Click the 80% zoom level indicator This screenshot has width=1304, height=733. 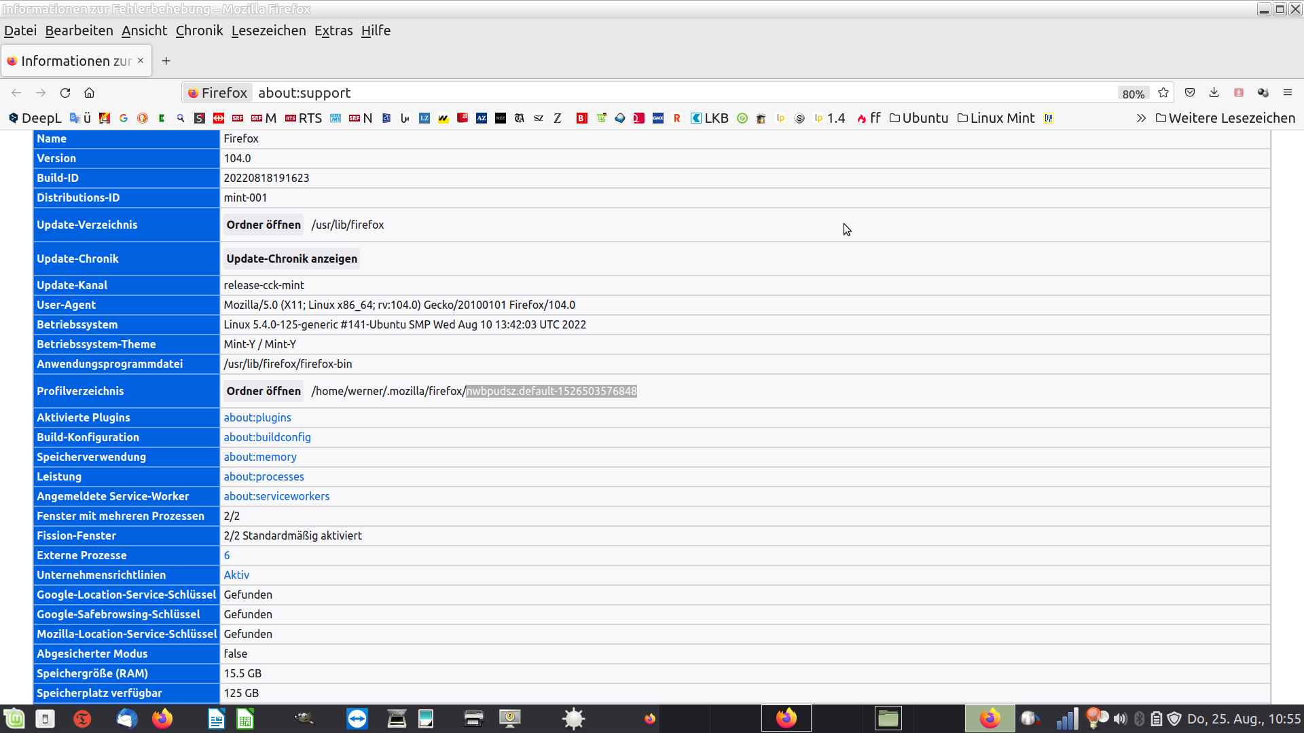(1133, 94)
